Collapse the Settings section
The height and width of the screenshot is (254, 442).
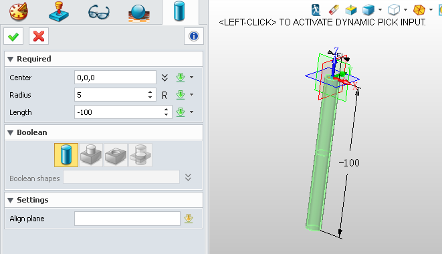point(11,201)
